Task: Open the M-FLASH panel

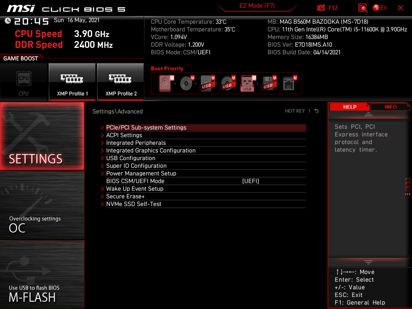Action: pos(42,274)
